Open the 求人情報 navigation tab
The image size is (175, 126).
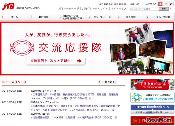tap(130, 17)
